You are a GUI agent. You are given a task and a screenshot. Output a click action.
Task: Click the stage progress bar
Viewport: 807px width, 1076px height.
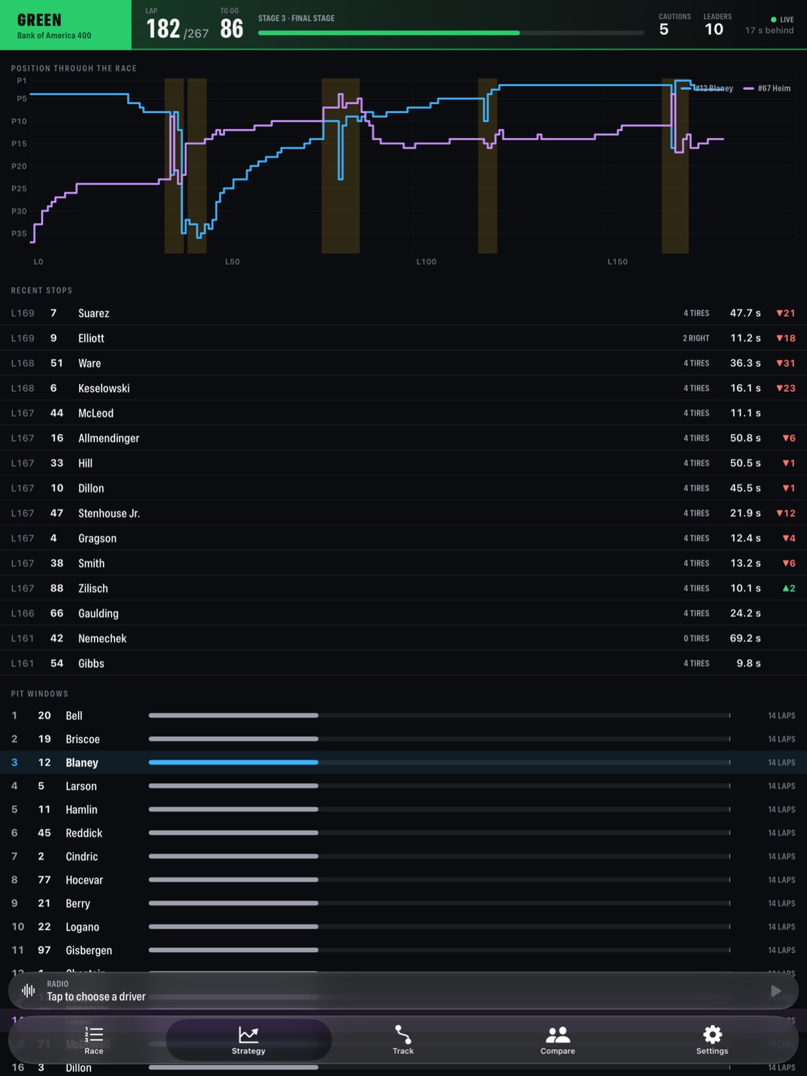451,33
